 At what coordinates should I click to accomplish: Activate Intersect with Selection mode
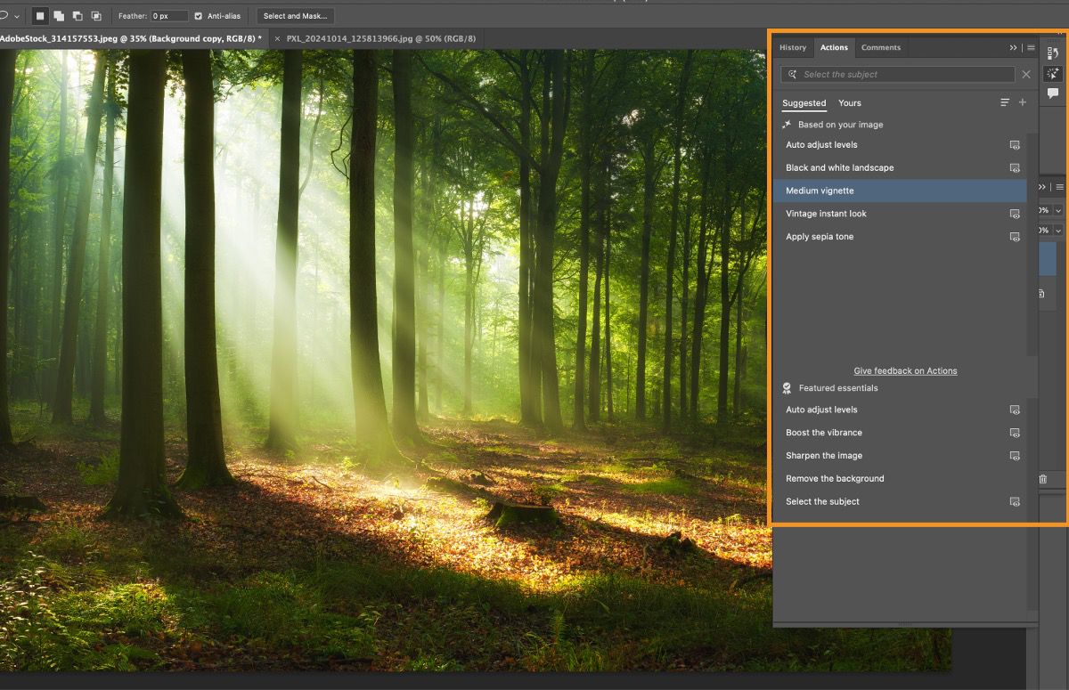[x=96, y=15]
